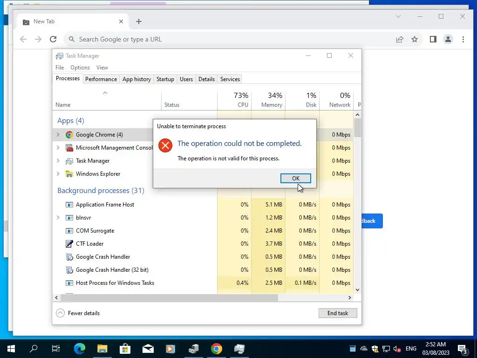Click the Chrome address bar

[231, 39]
